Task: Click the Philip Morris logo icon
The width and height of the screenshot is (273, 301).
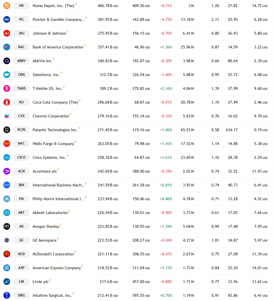Action: 7,199
